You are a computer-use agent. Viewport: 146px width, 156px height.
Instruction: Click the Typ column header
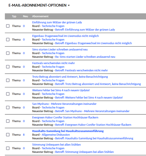[x=14, y=16]
